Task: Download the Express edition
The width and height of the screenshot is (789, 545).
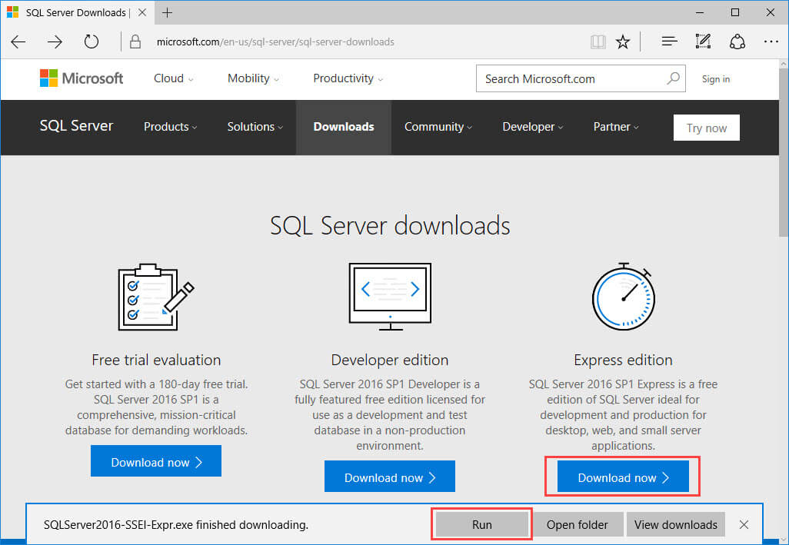Action: coord(623,476)
